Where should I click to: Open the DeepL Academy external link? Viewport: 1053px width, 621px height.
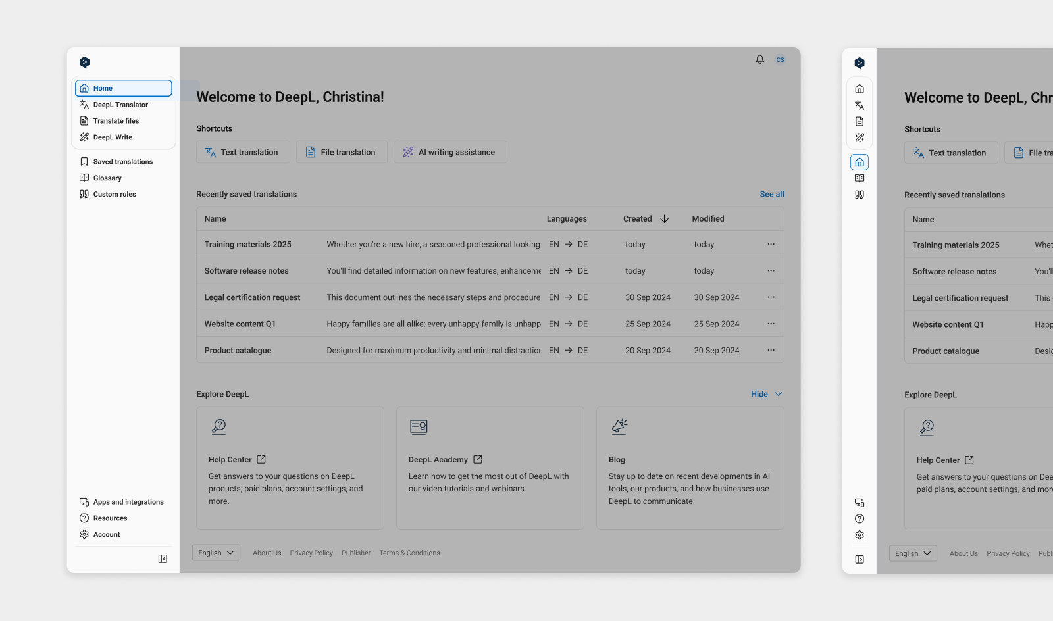tap(446, 460)
